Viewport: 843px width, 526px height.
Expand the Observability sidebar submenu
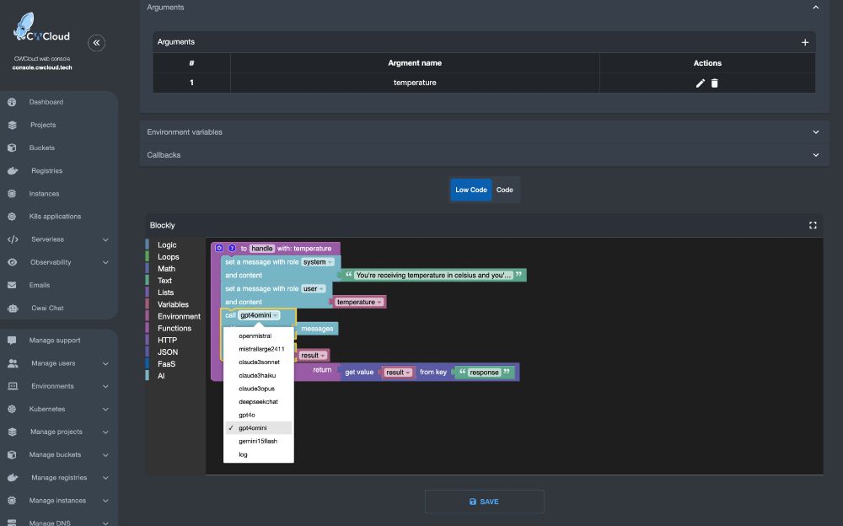pos(105,262)
